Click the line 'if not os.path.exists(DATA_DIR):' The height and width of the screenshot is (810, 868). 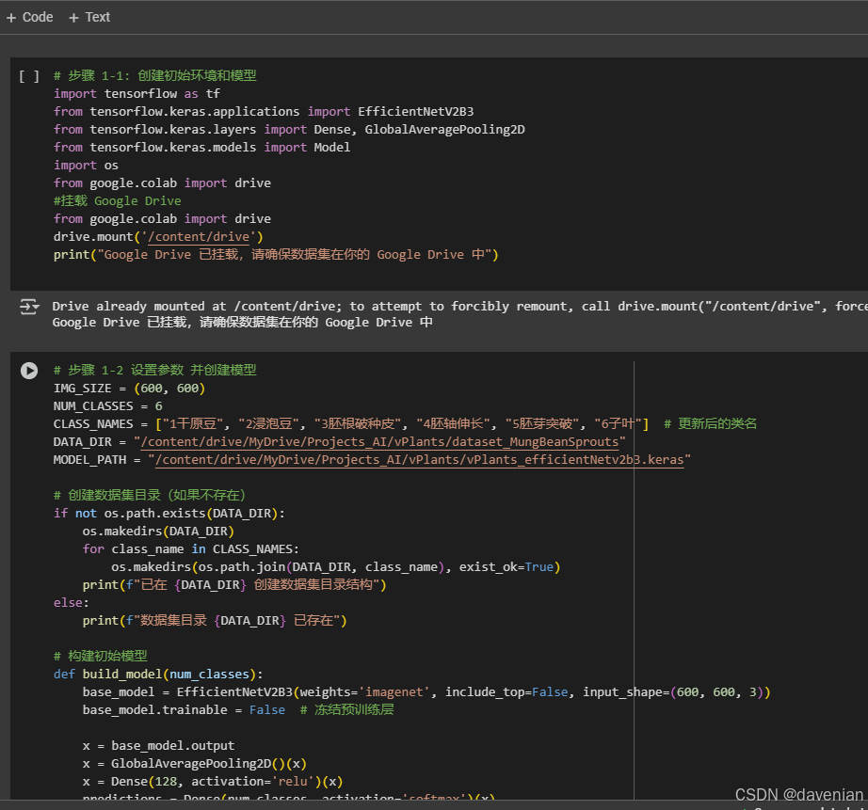(x=169, y=514)
